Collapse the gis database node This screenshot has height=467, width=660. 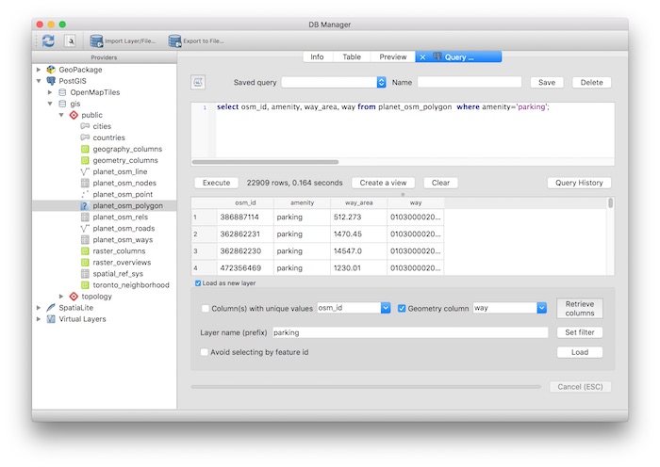pyautogui.click(x=50, y=104)
